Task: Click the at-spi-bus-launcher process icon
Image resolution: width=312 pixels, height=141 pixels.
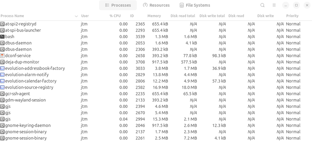Action: point(2,30)
